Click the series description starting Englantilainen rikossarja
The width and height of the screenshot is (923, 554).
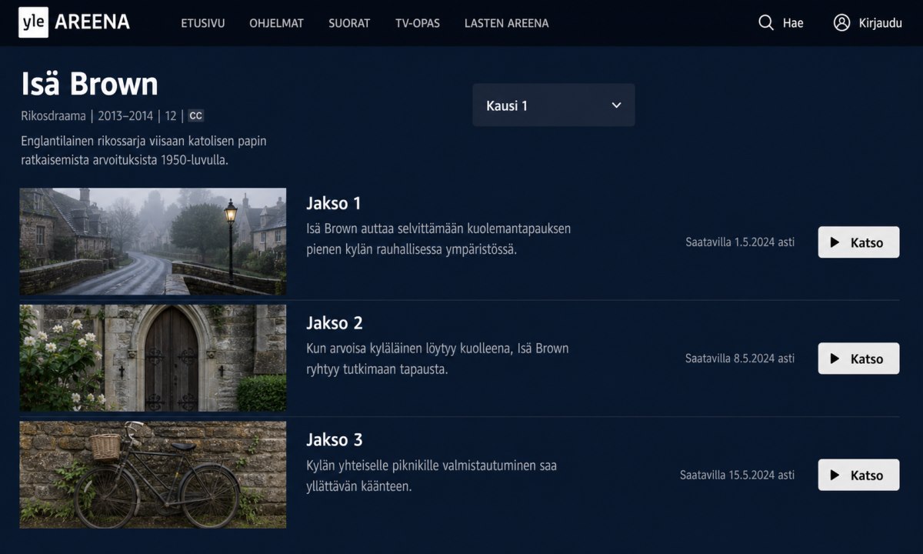tap(144, 151)
